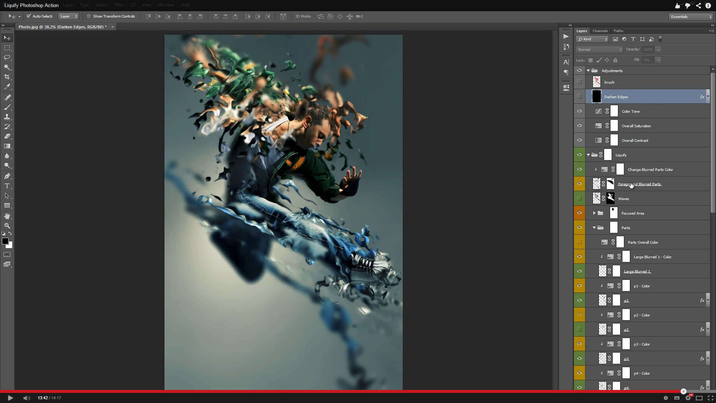
Task: Select the Brush tool
Action: 7,107
